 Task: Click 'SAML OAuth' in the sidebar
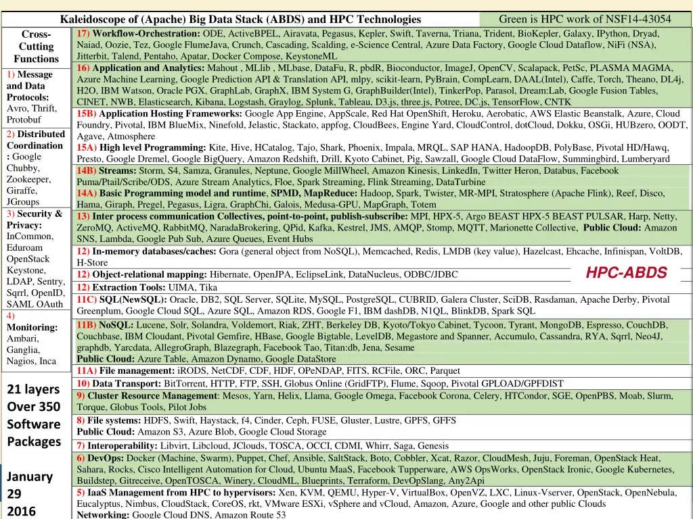click(35, 304)
